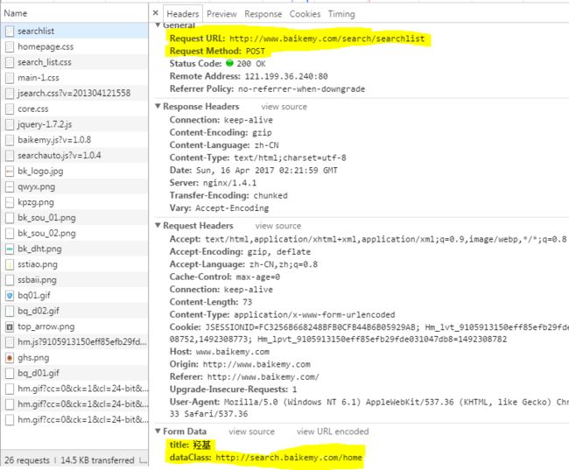Collapse the Request Headers section

click(158, 226)
